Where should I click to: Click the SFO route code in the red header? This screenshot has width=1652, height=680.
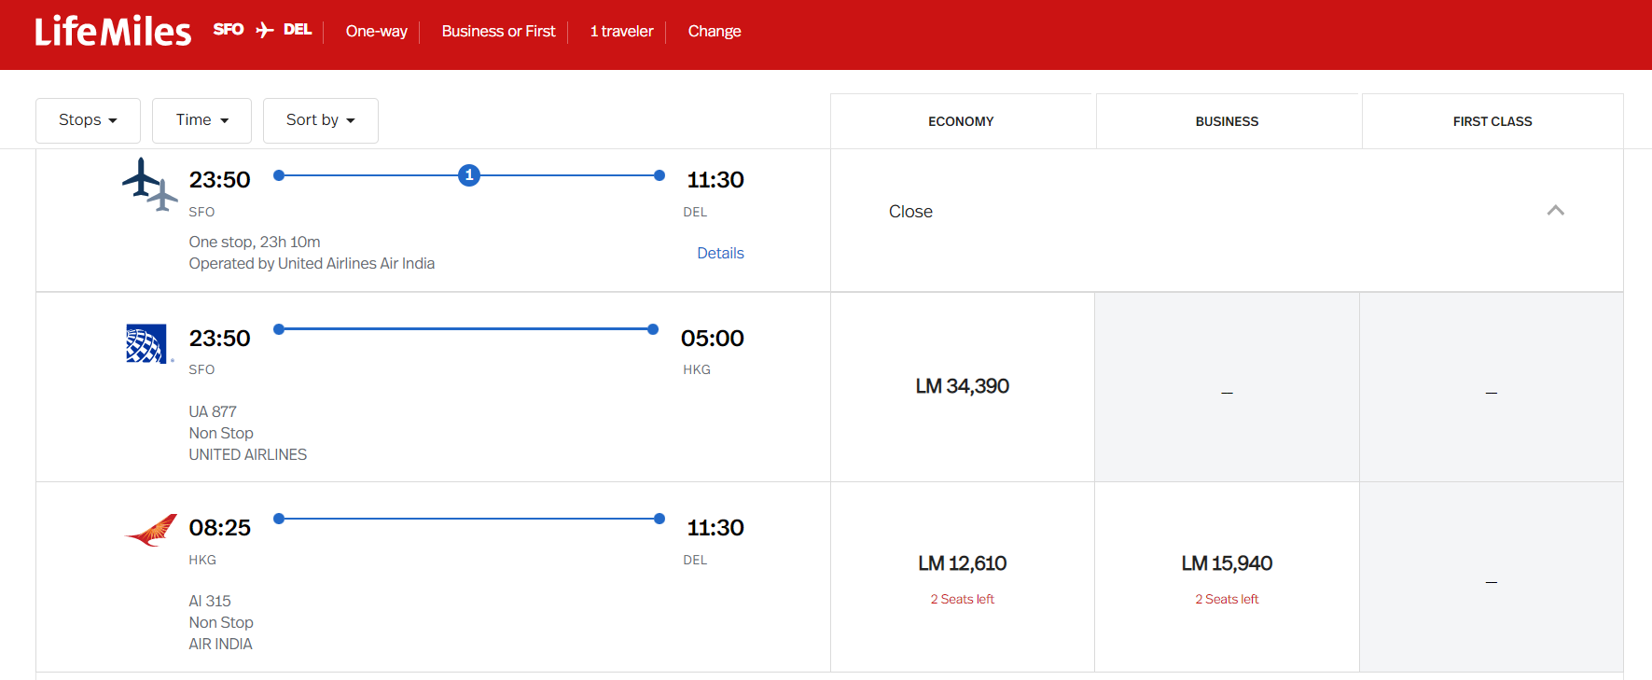pyautogui.click(x=229, y=30)
